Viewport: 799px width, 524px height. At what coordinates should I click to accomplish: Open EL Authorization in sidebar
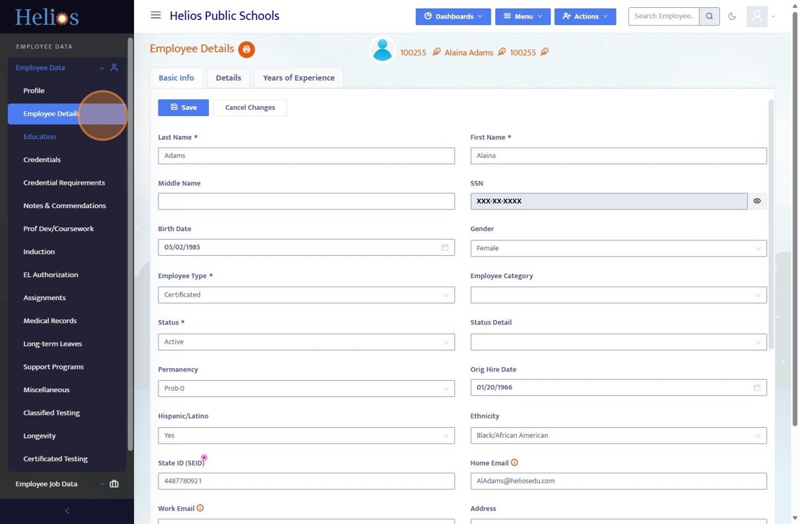pos(51,274)
